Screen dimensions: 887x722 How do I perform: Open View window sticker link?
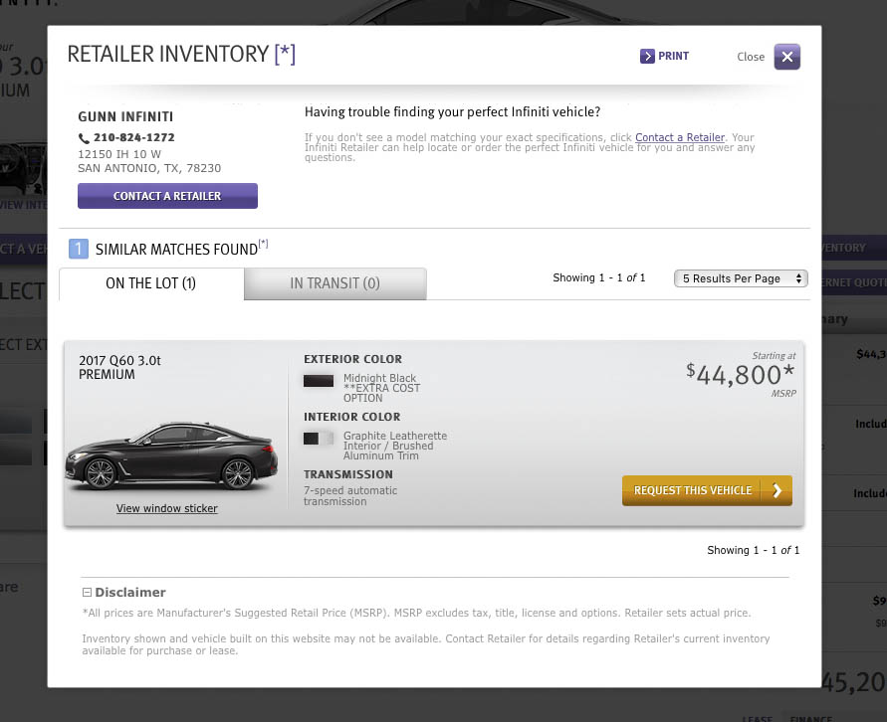pos(167,508)
